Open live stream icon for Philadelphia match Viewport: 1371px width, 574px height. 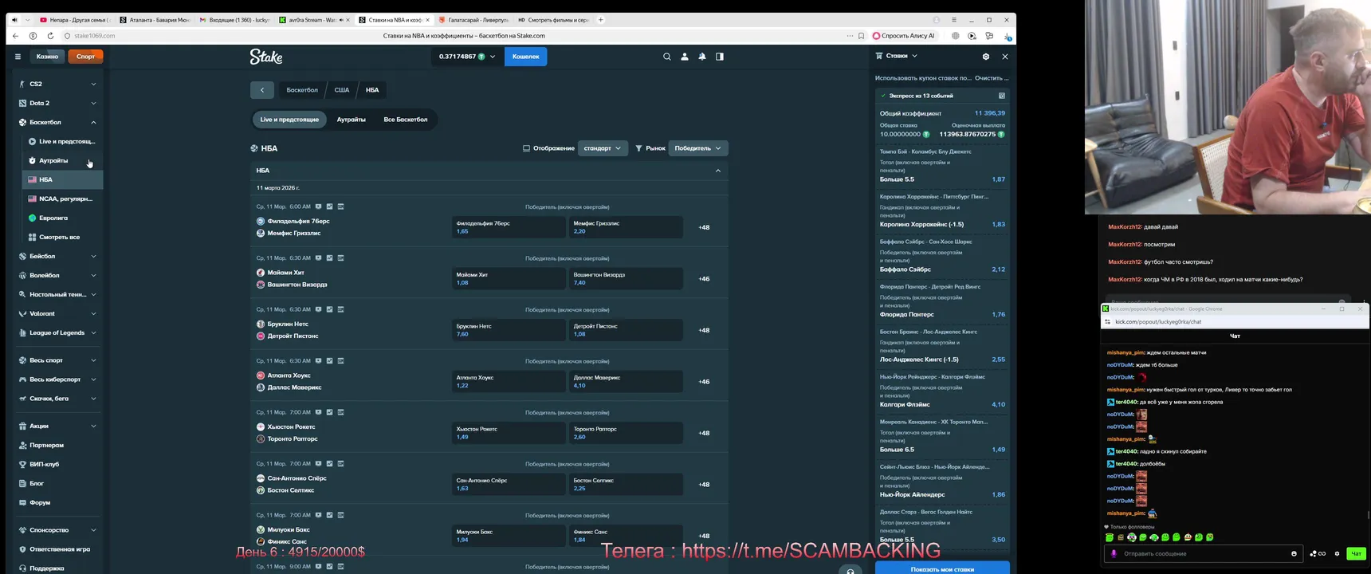(318, 206)
